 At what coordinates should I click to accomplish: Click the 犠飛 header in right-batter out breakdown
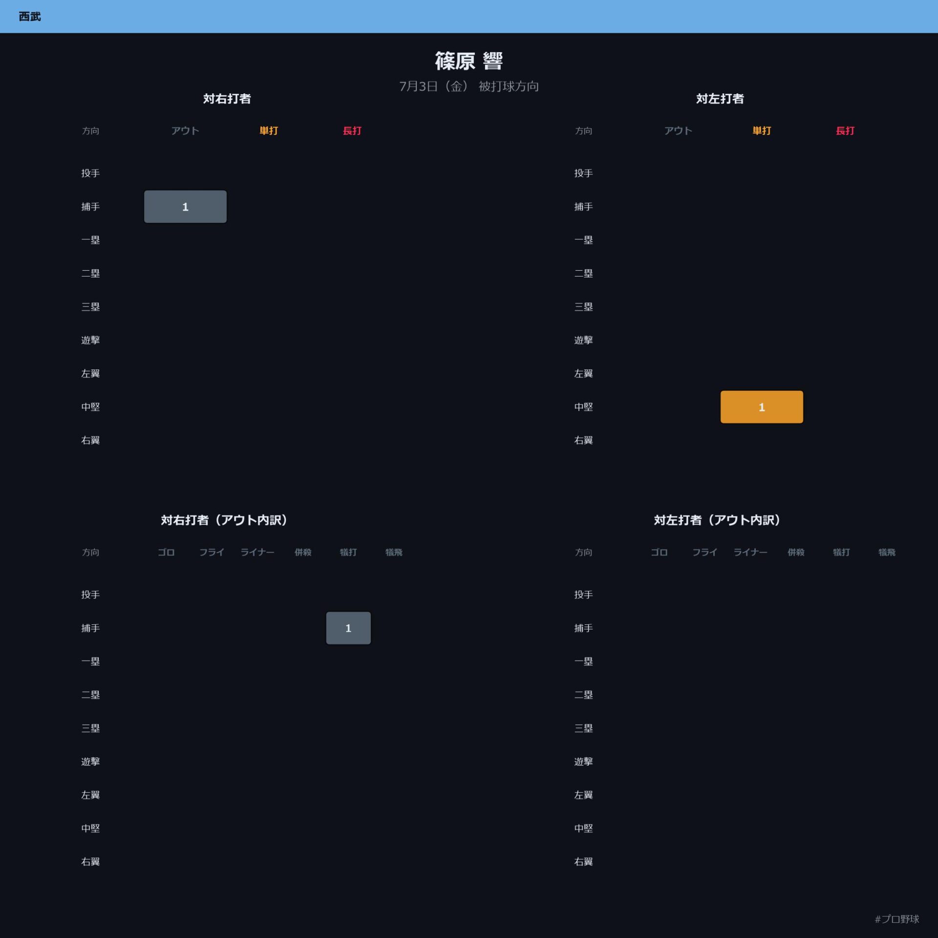[394, 552]
